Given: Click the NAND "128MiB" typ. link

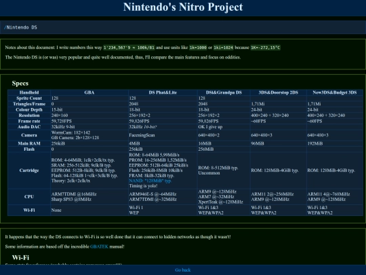Looking at the screenshot, I should click(x=150, y=181).
